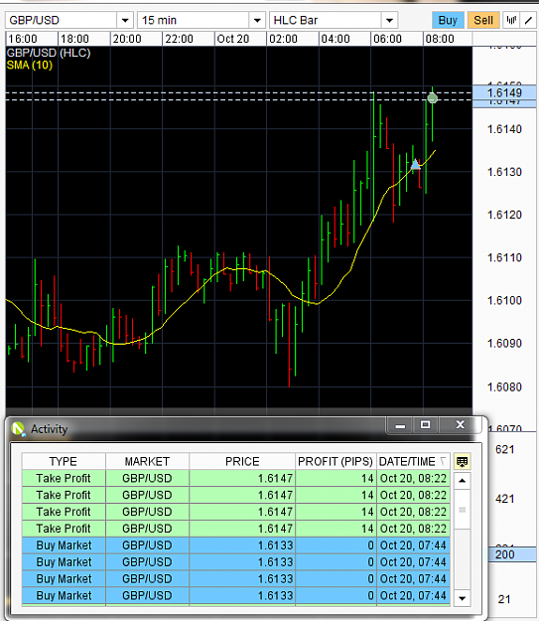Image resolution: width=539 pixels, height=621 pixels.
Task: Click the orange Sell button
Action: 483,20
